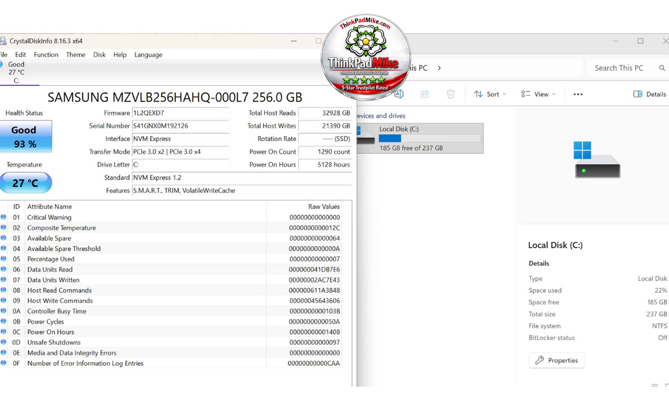
Task: Toggle the Details pane button
Action: tap(650, 94)
